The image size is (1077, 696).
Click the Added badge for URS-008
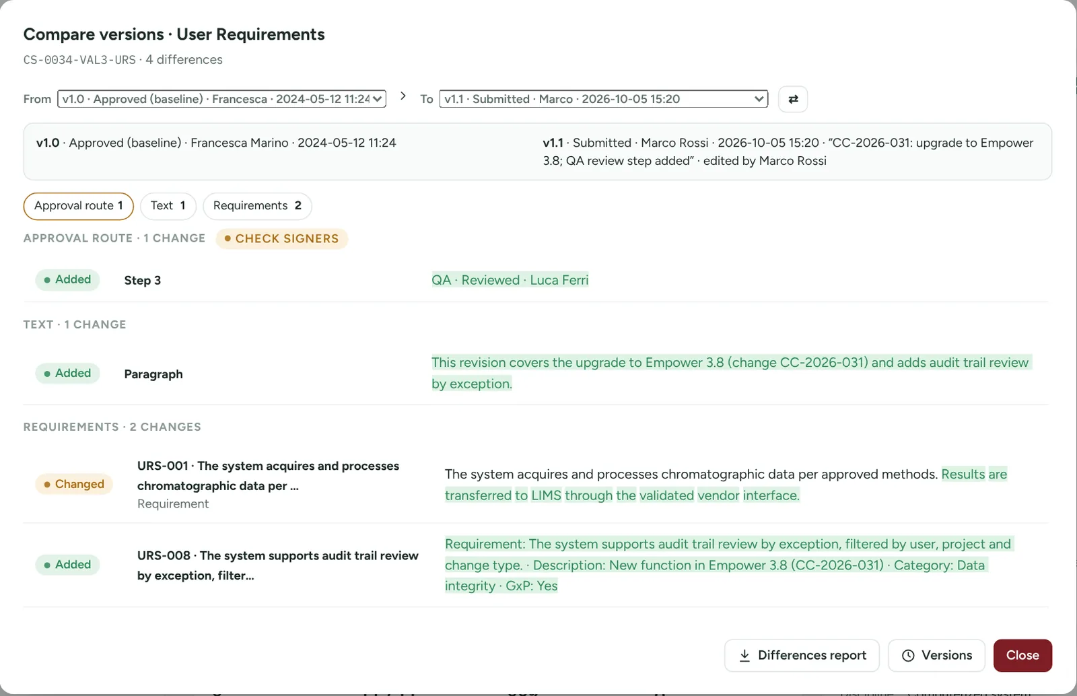pyautogui.click(x=67, y=565)
